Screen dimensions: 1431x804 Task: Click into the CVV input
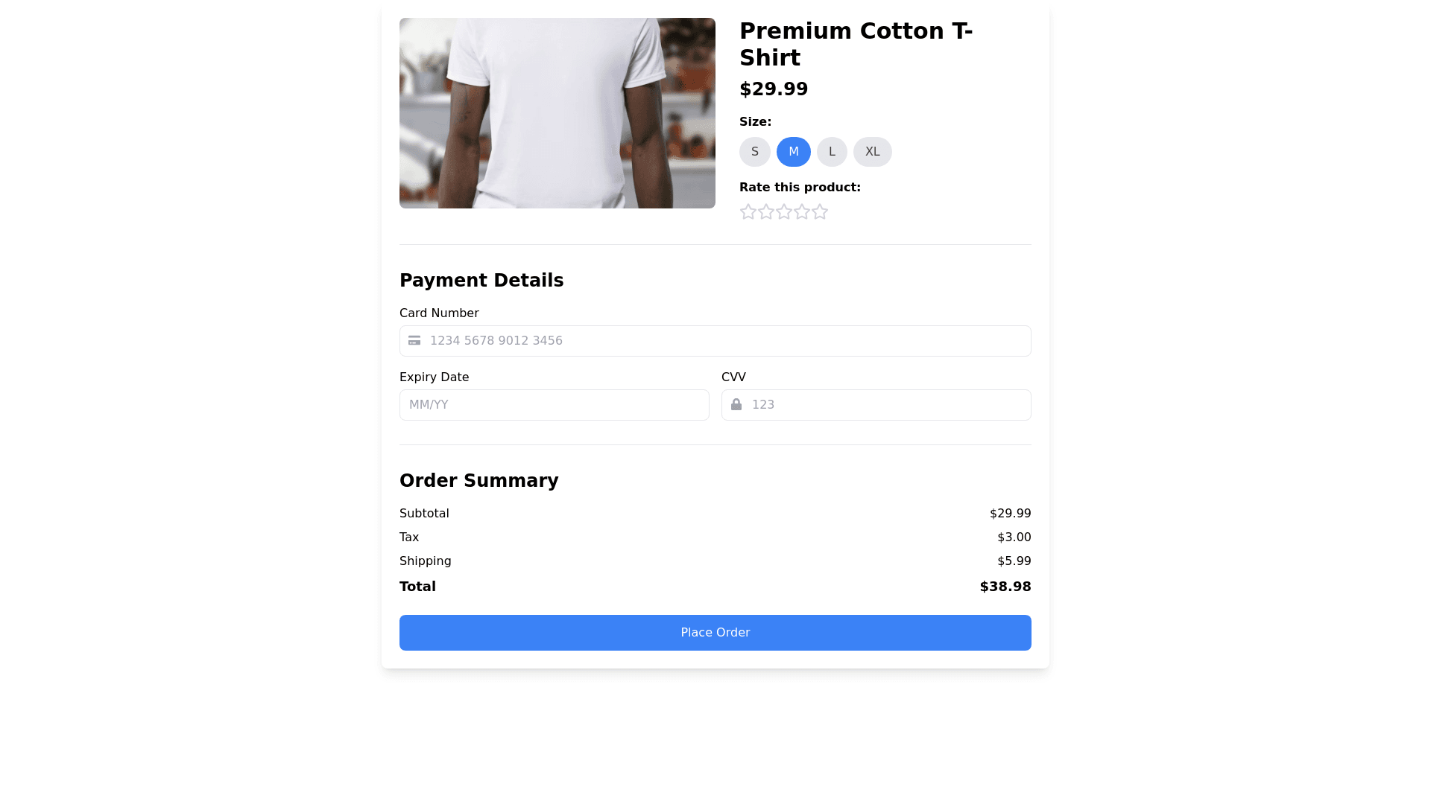(x=887, y=405)
